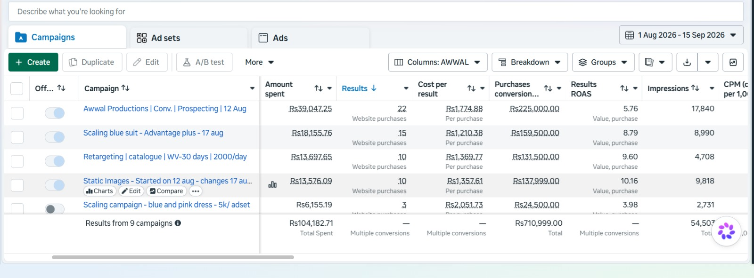The height and width of the screenshot is (278, 754).
Task: Open export options dropdown arrow beside download
Action: (708, 62)
